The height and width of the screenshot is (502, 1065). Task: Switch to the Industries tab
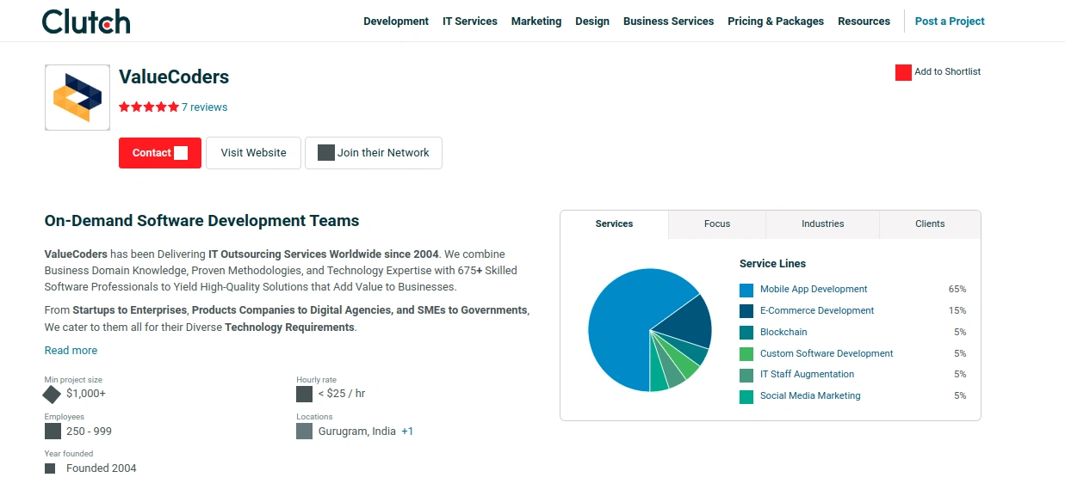[x=822, y=224]
